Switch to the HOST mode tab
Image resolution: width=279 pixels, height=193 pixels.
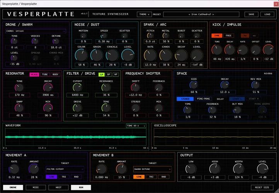pyautogui.click(x=58, y=188)
